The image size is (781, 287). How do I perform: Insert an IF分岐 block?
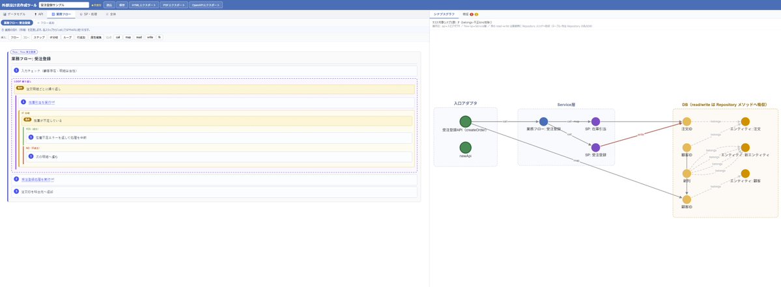click(54, 37)
